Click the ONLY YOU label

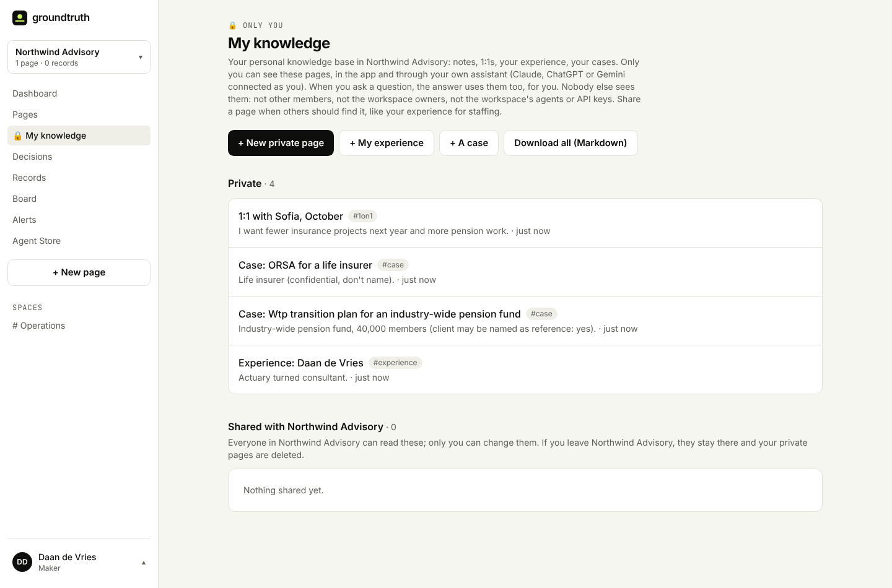point(263,25)
